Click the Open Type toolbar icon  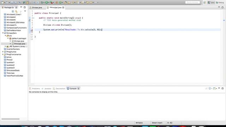click(66, 2)
